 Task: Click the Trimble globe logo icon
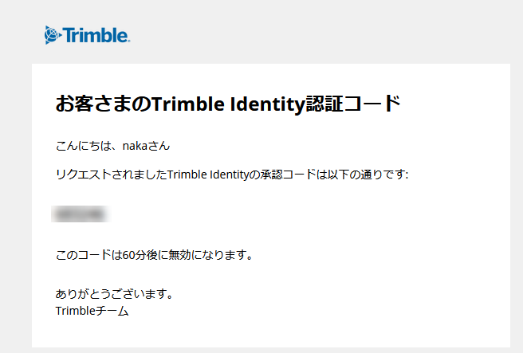(x=53, y=35)
